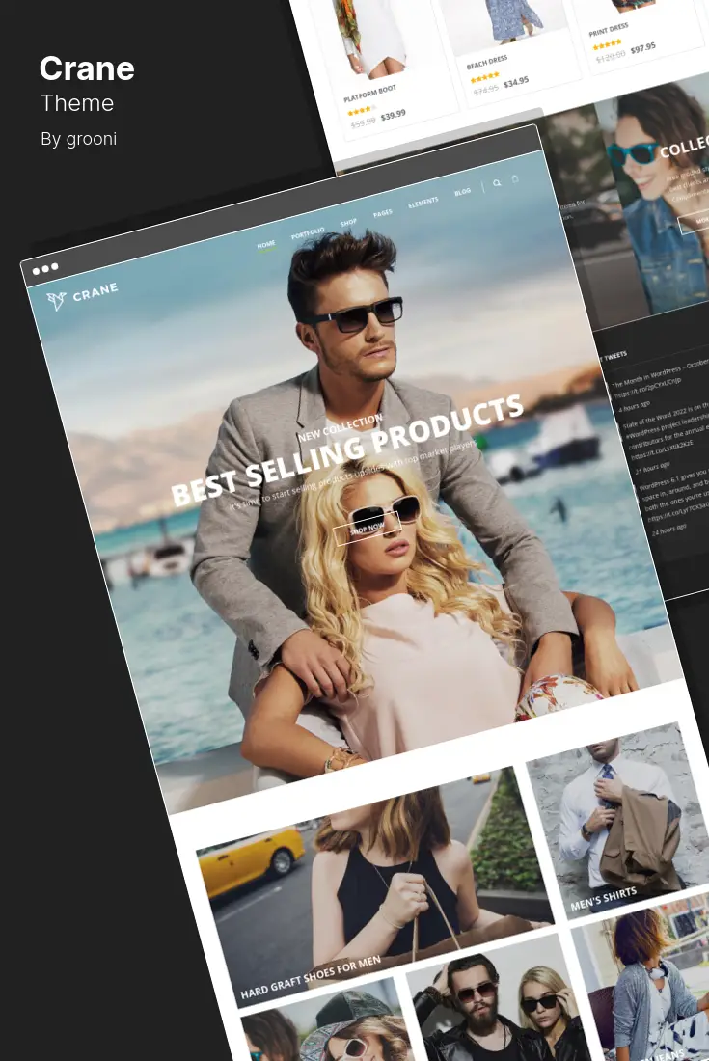The height and width of the screenshot is (1061, 709).
Task: Open the Hard Graft Shoes For Men banner
Action: 375,886
